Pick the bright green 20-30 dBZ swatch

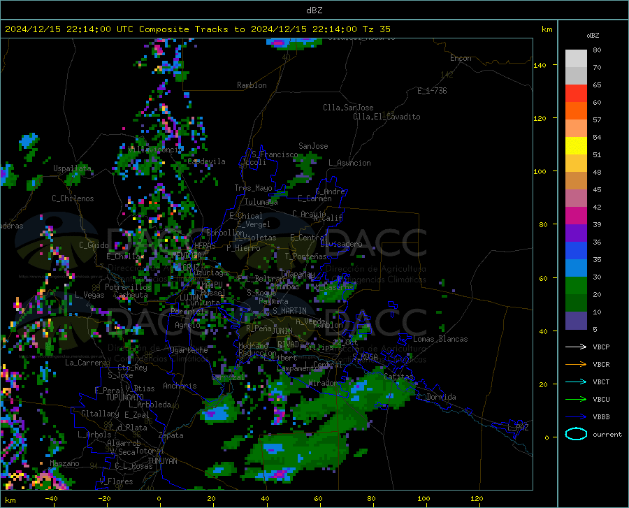(x=576, y=286)
